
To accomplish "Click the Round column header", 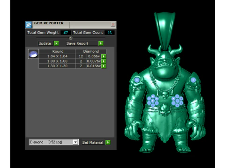I will coord(57,51).
